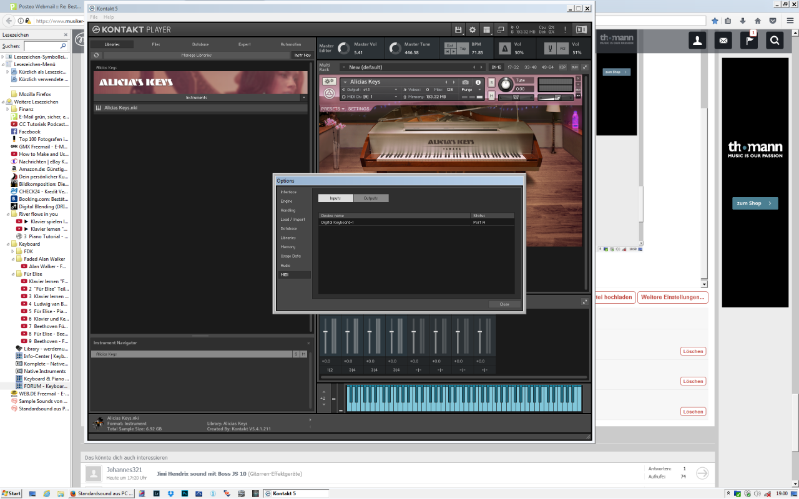The height and width of the screenshot is (499, 799).
Task: Switch to the Files browser tab
Action: pos(156,44)
